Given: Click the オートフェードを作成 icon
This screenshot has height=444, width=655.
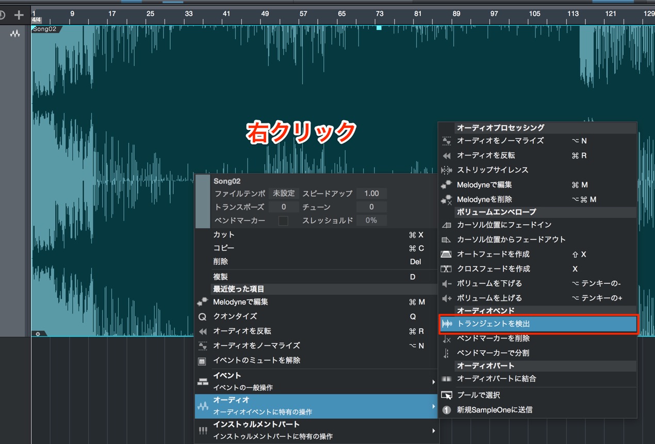Looking at the screenshot, I should [447, 255].
